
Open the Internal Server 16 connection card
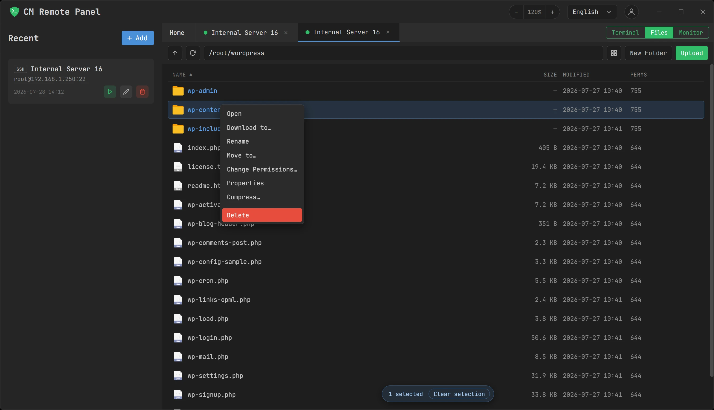[x=81, y=81]
